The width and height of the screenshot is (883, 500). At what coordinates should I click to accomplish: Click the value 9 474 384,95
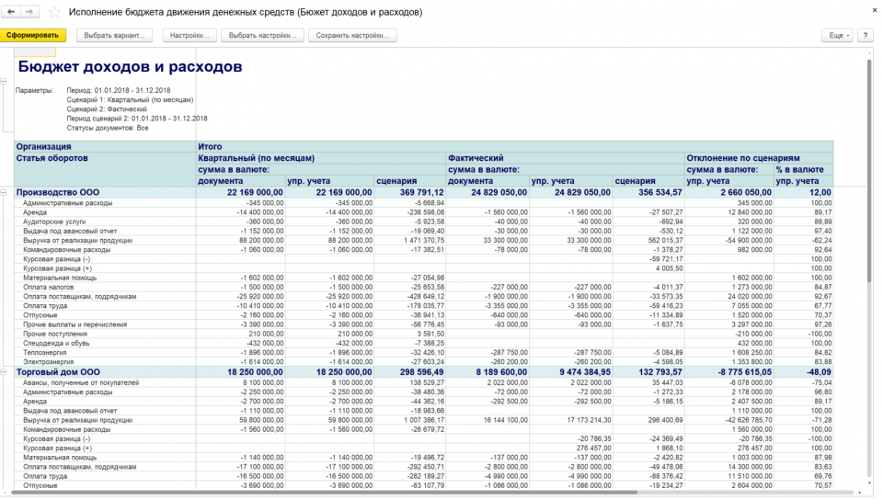tap(585, 371)
